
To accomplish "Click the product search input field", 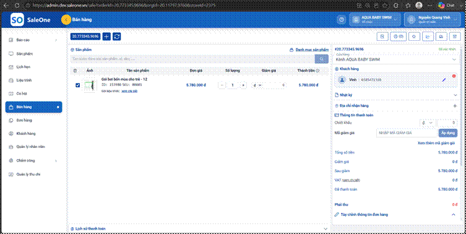I will tap(192, 59).
